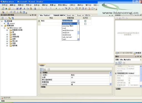Expand the 程序集 folder

(7, 46)
